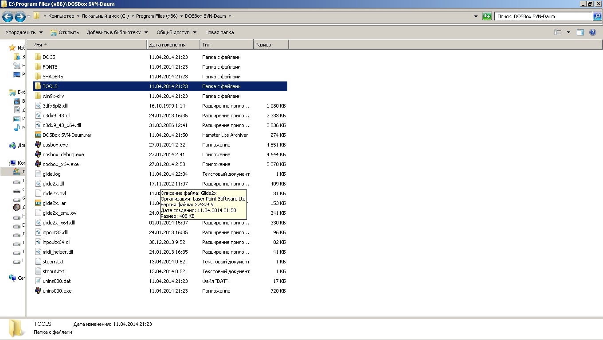Screen dimensions: 603x340
Task: Open the address bar history dropdown arrow
Action: pyautogui.click(x=476, y=16)
